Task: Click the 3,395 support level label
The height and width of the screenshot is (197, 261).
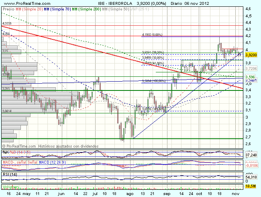Action: point(6,88)
